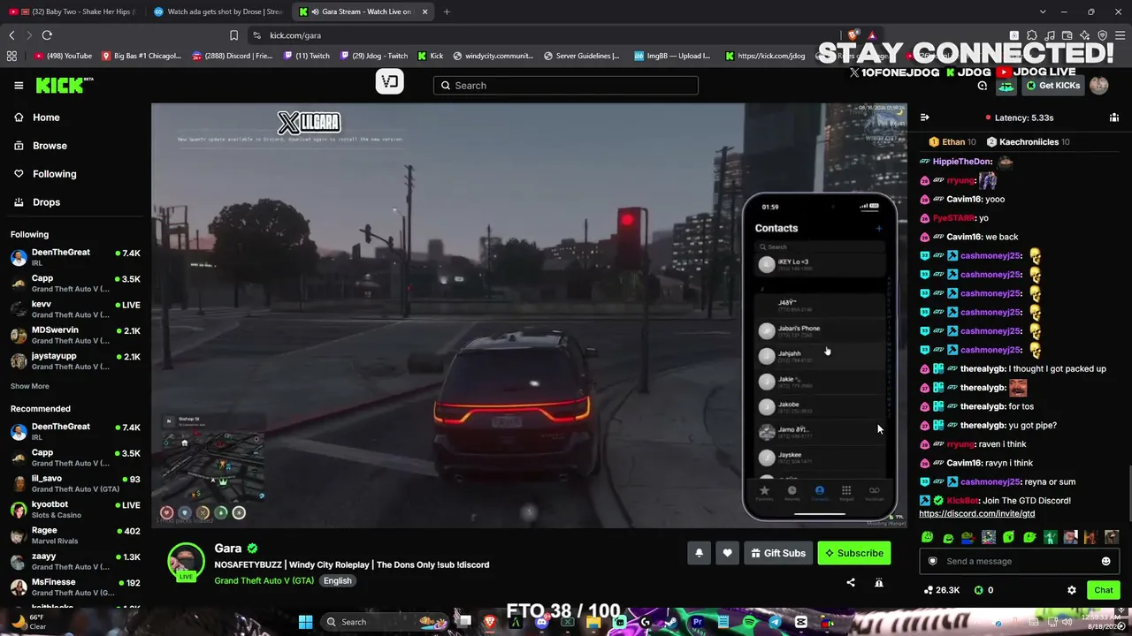
Task: Select the Pepe emote in the quick emotes row
Action: (968, 537)
